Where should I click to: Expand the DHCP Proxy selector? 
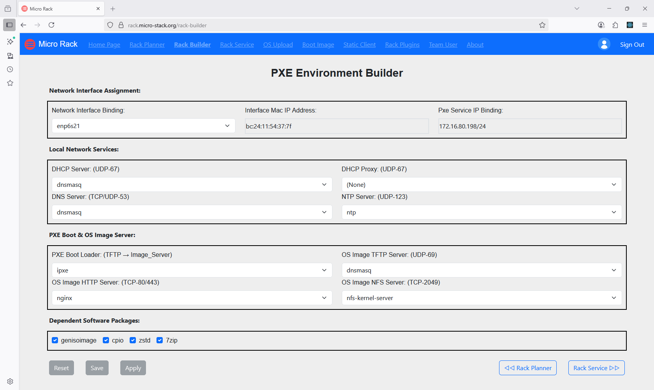[x=482, y=184]
